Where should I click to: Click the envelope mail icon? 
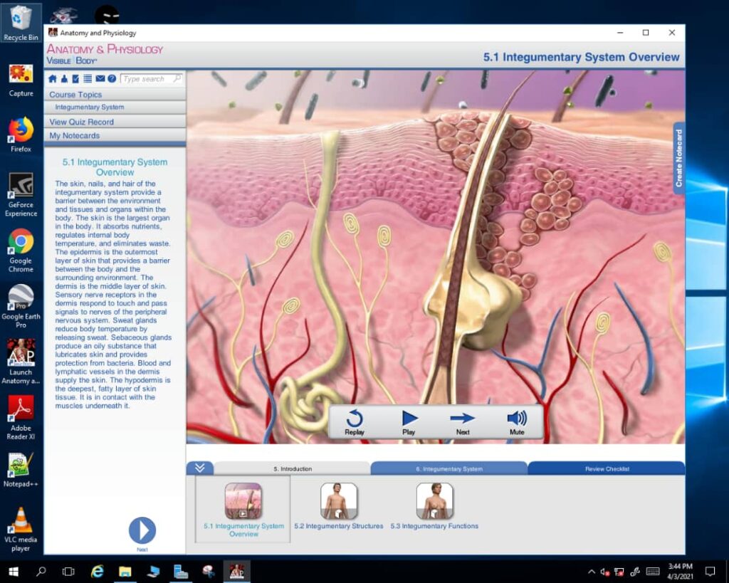click(x=100, y=79)
